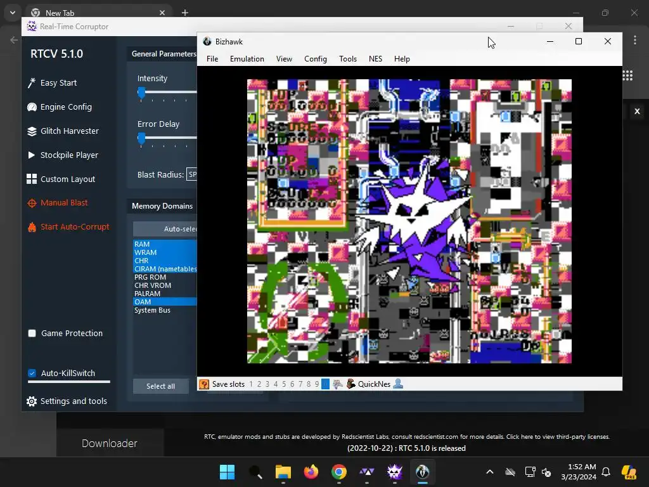Uncheck the Auto-KillSwitch checkbox
649x487 pixels.
[32, 373]
